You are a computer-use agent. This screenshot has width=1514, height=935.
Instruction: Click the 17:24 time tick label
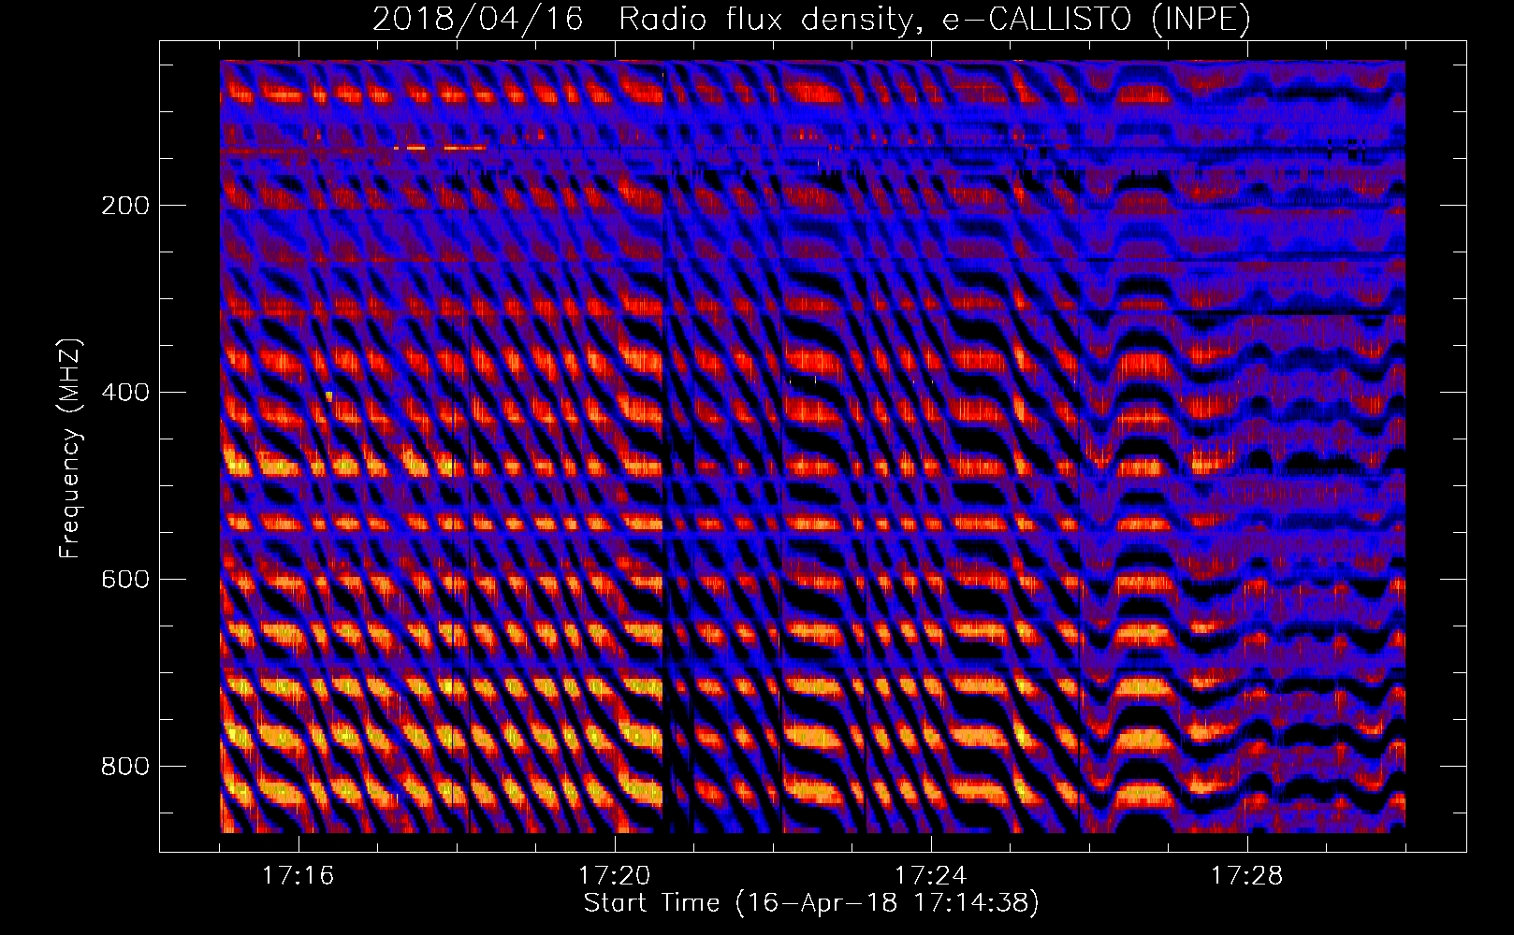click(931, 875)
